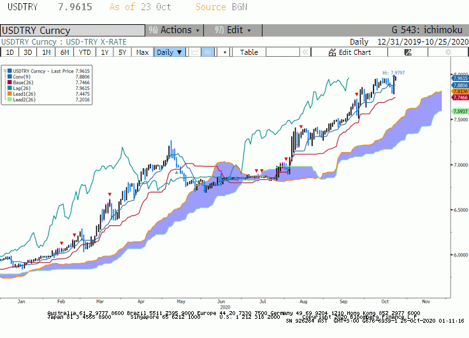Open the Table view button
This screenshot has width=469, height=338.
pos(249,52)
